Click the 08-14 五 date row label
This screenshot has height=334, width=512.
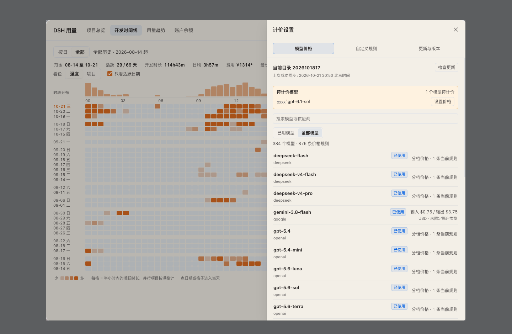(62, 269)
